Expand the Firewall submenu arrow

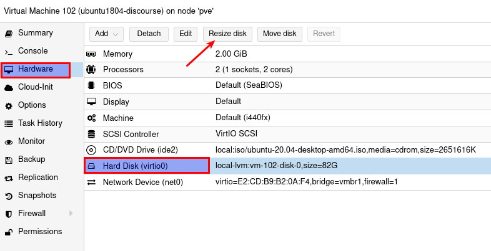click(x=71, y=214)
